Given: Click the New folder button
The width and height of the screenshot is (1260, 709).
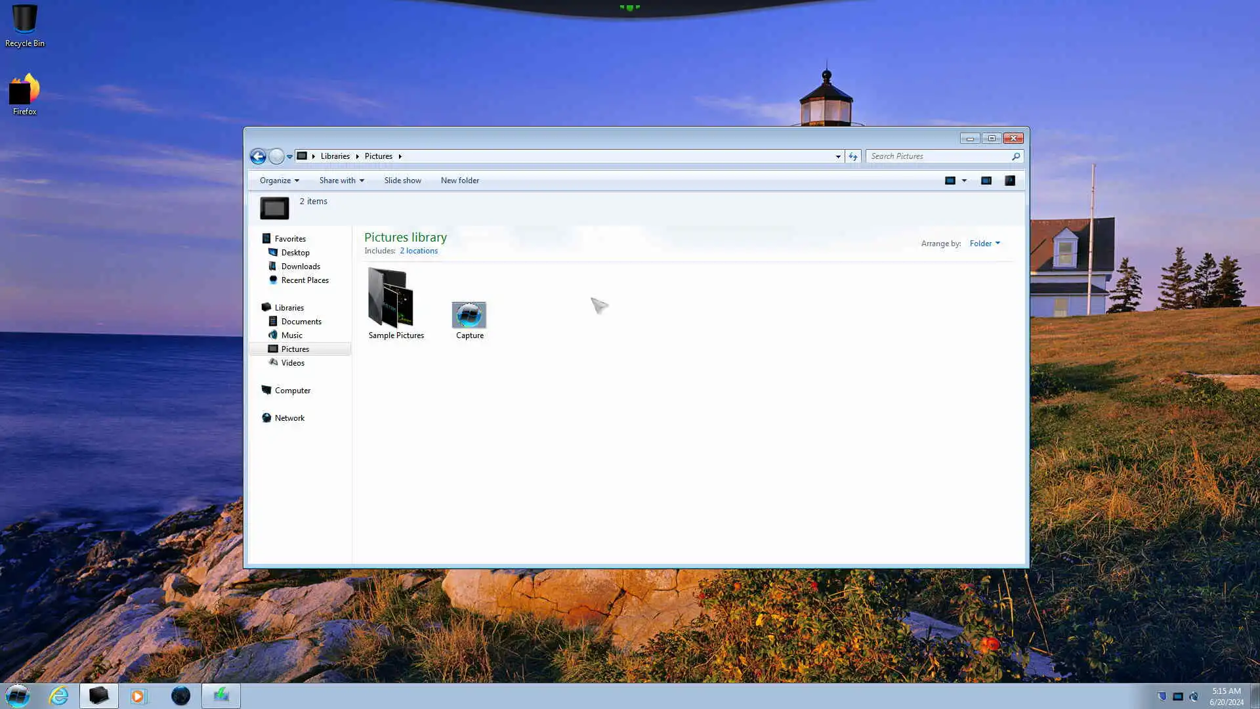Looking at the screenshot, I should pos(459,181).
